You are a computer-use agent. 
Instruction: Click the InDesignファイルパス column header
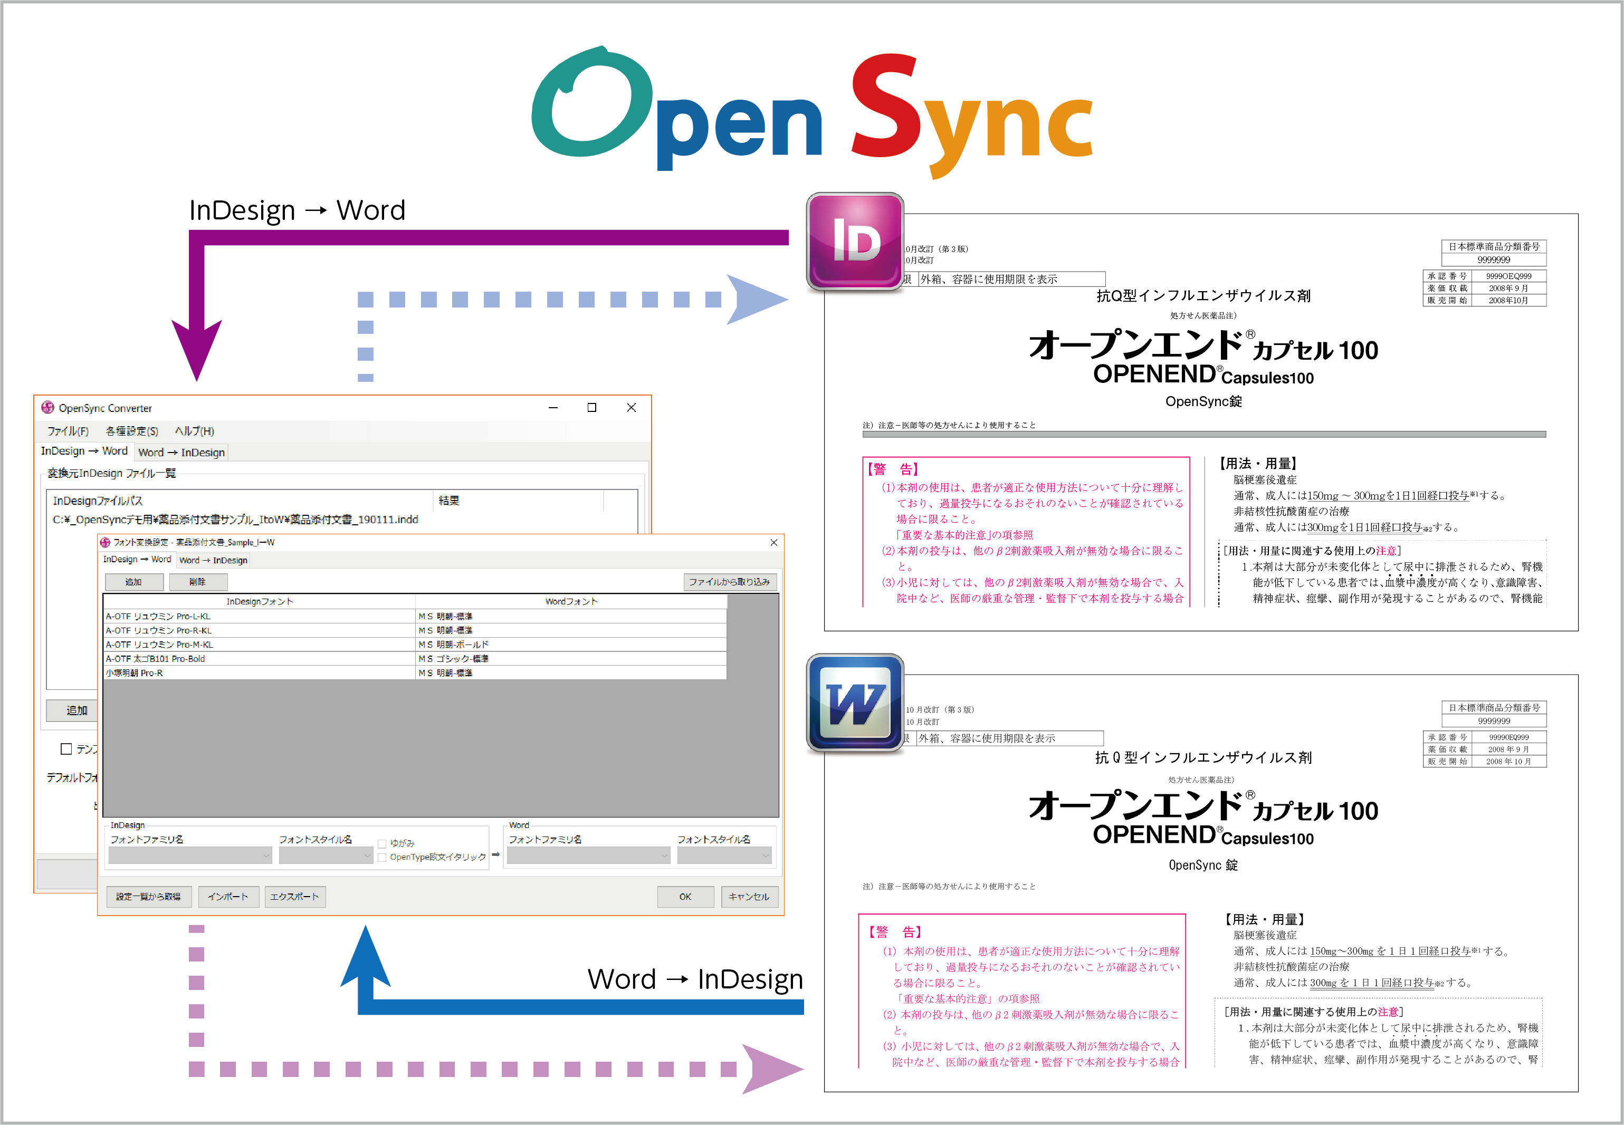[240, 501]
